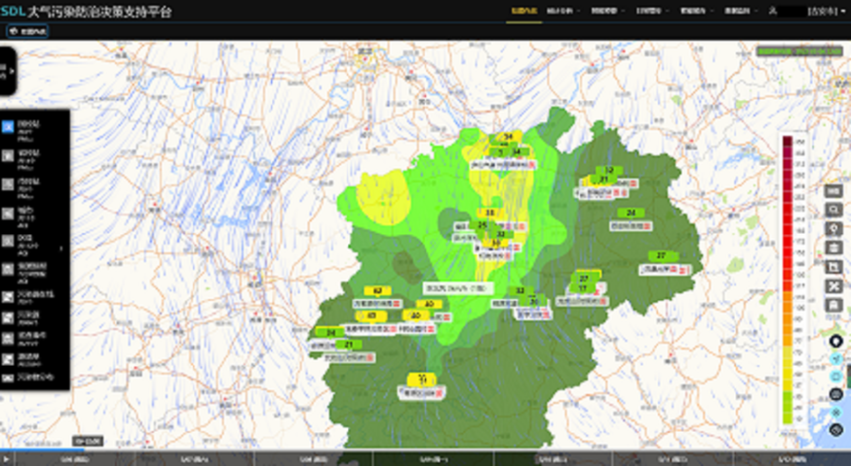Click the magnifier search tool on right toolbar
Image resolution: width=851 pixels, height=466 pixels.
pos(833,210)
